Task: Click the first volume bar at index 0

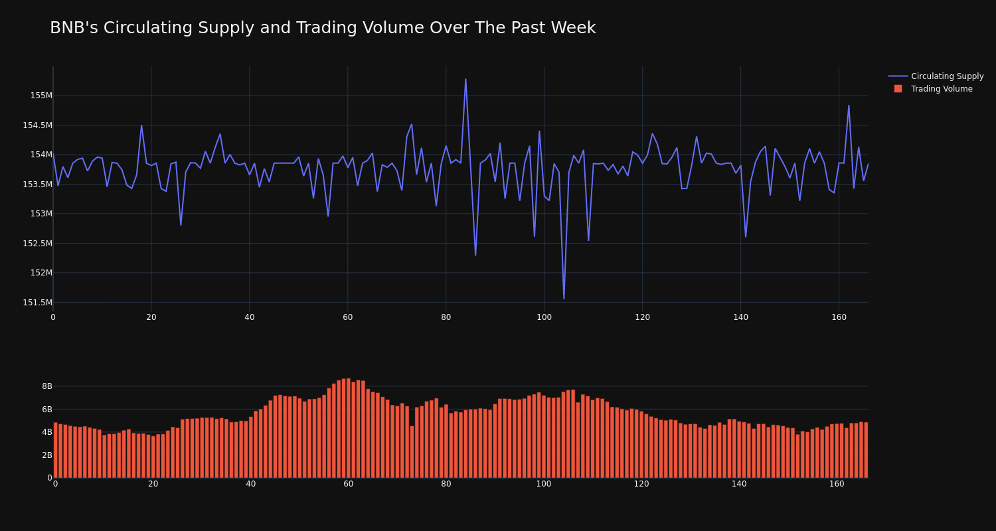Action: [x=55, y=450]
